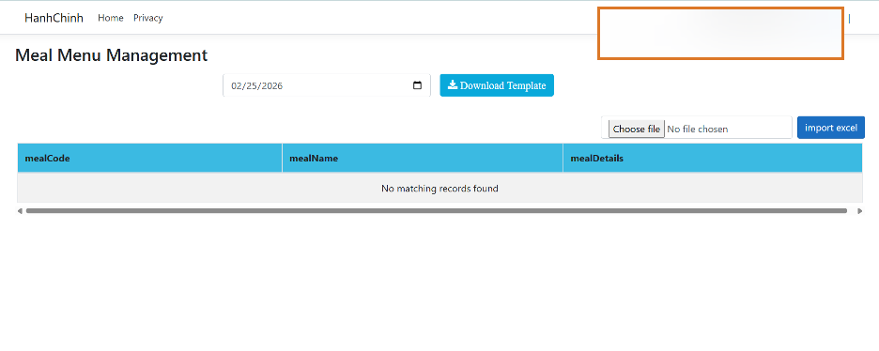The width and height of the screenshot is (879, 351).
Task: Open the calendar picker icon in date field
Action: click(x=417, y=85)
